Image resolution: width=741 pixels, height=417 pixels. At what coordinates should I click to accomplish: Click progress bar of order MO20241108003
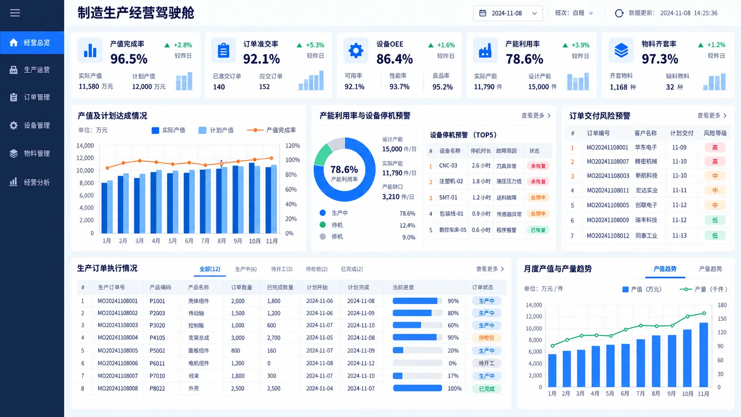pyautogui.click(x=417, y=325)
